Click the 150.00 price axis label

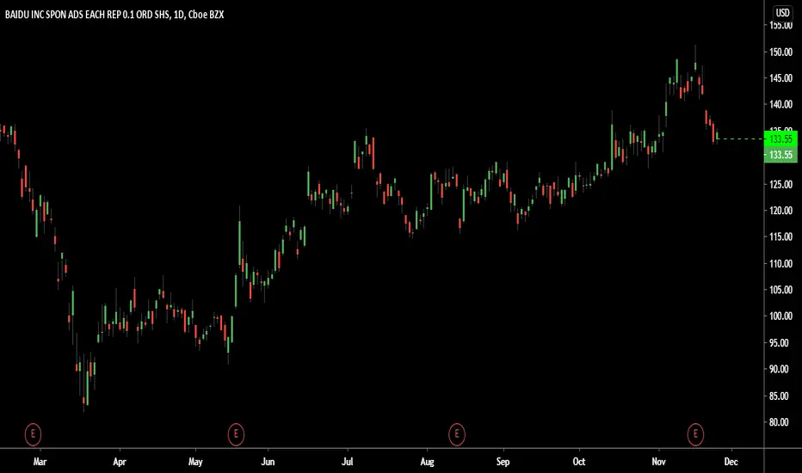781,52
